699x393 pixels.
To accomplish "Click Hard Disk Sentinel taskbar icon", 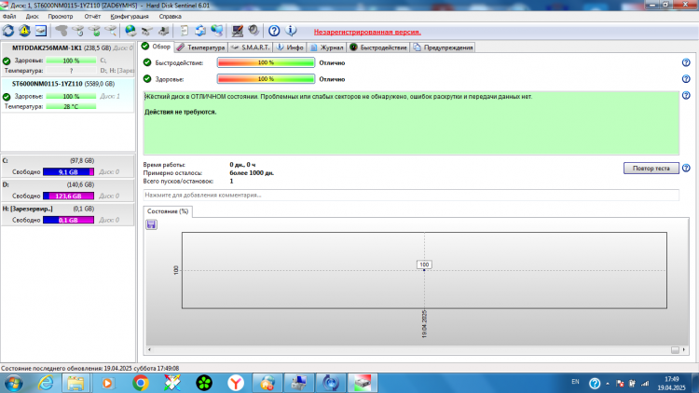I will point(362,383).
